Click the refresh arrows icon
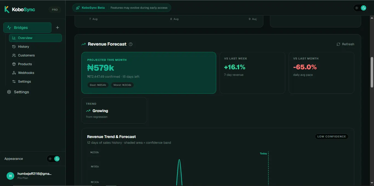 [x=338, y=44]
